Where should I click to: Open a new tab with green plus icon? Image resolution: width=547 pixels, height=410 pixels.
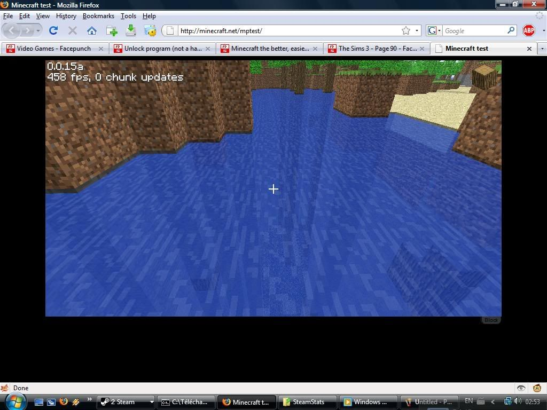112,30
